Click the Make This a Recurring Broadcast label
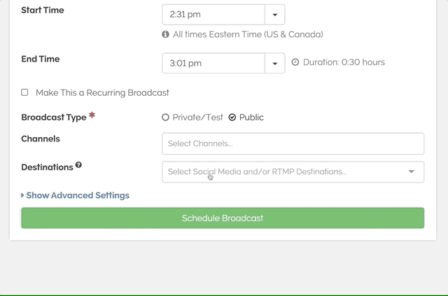 (x=102, y=92)
